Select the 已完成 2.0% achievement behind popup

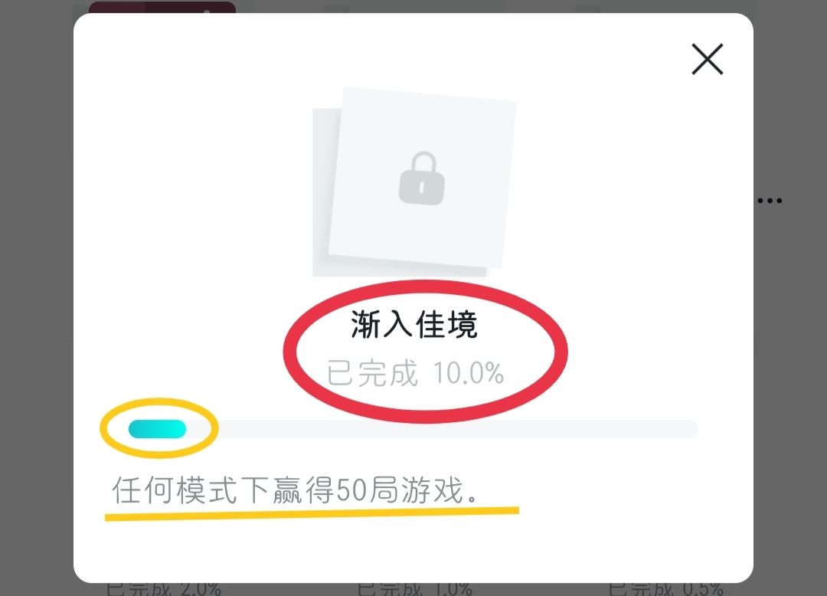pos(164,589)
